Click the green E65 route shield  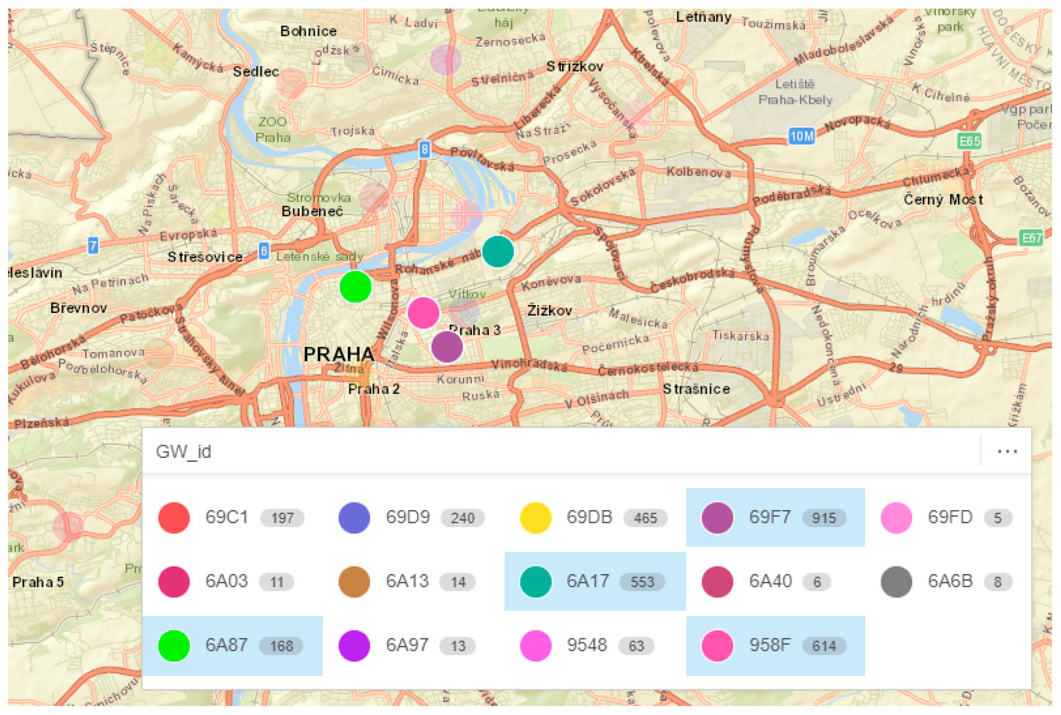point(969,141)
